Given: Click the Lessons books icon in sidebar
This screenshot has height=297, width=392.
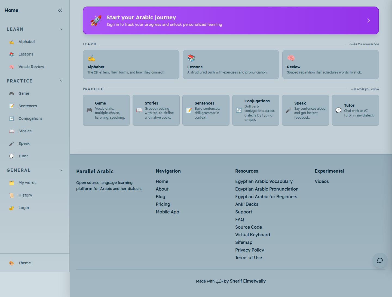Looking at the screenshot, I should [x=11, y=54].
